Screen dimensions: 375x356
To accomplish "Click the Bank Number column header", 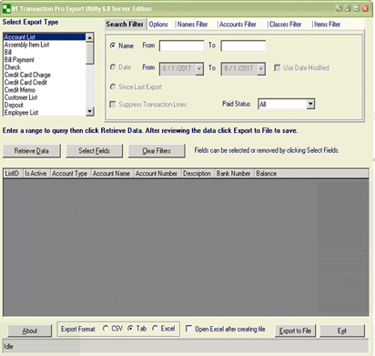I will [x=234, y=174].
